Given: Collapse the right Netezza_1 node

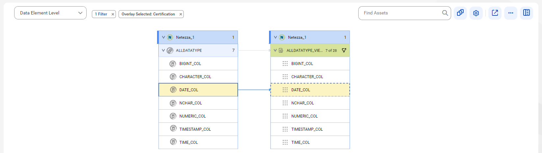Looking at the screenshot, I should pos(275,37).
